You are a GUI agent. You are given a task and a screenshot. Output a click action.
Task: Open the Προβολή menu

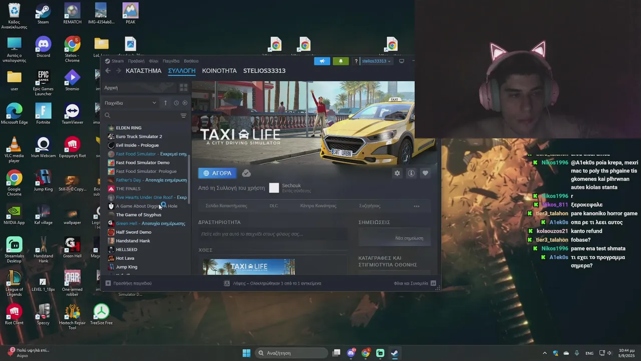point(136,61)
